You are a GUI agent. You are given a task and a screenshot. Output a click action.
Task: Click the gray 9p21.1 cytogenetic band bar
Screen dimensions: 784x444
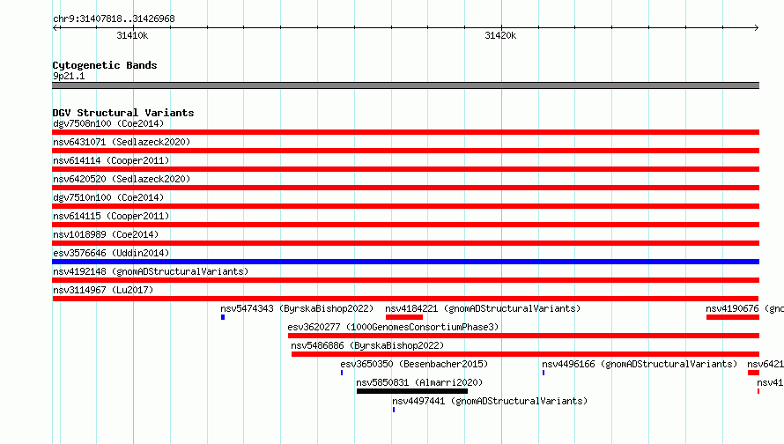click(405, 85)
